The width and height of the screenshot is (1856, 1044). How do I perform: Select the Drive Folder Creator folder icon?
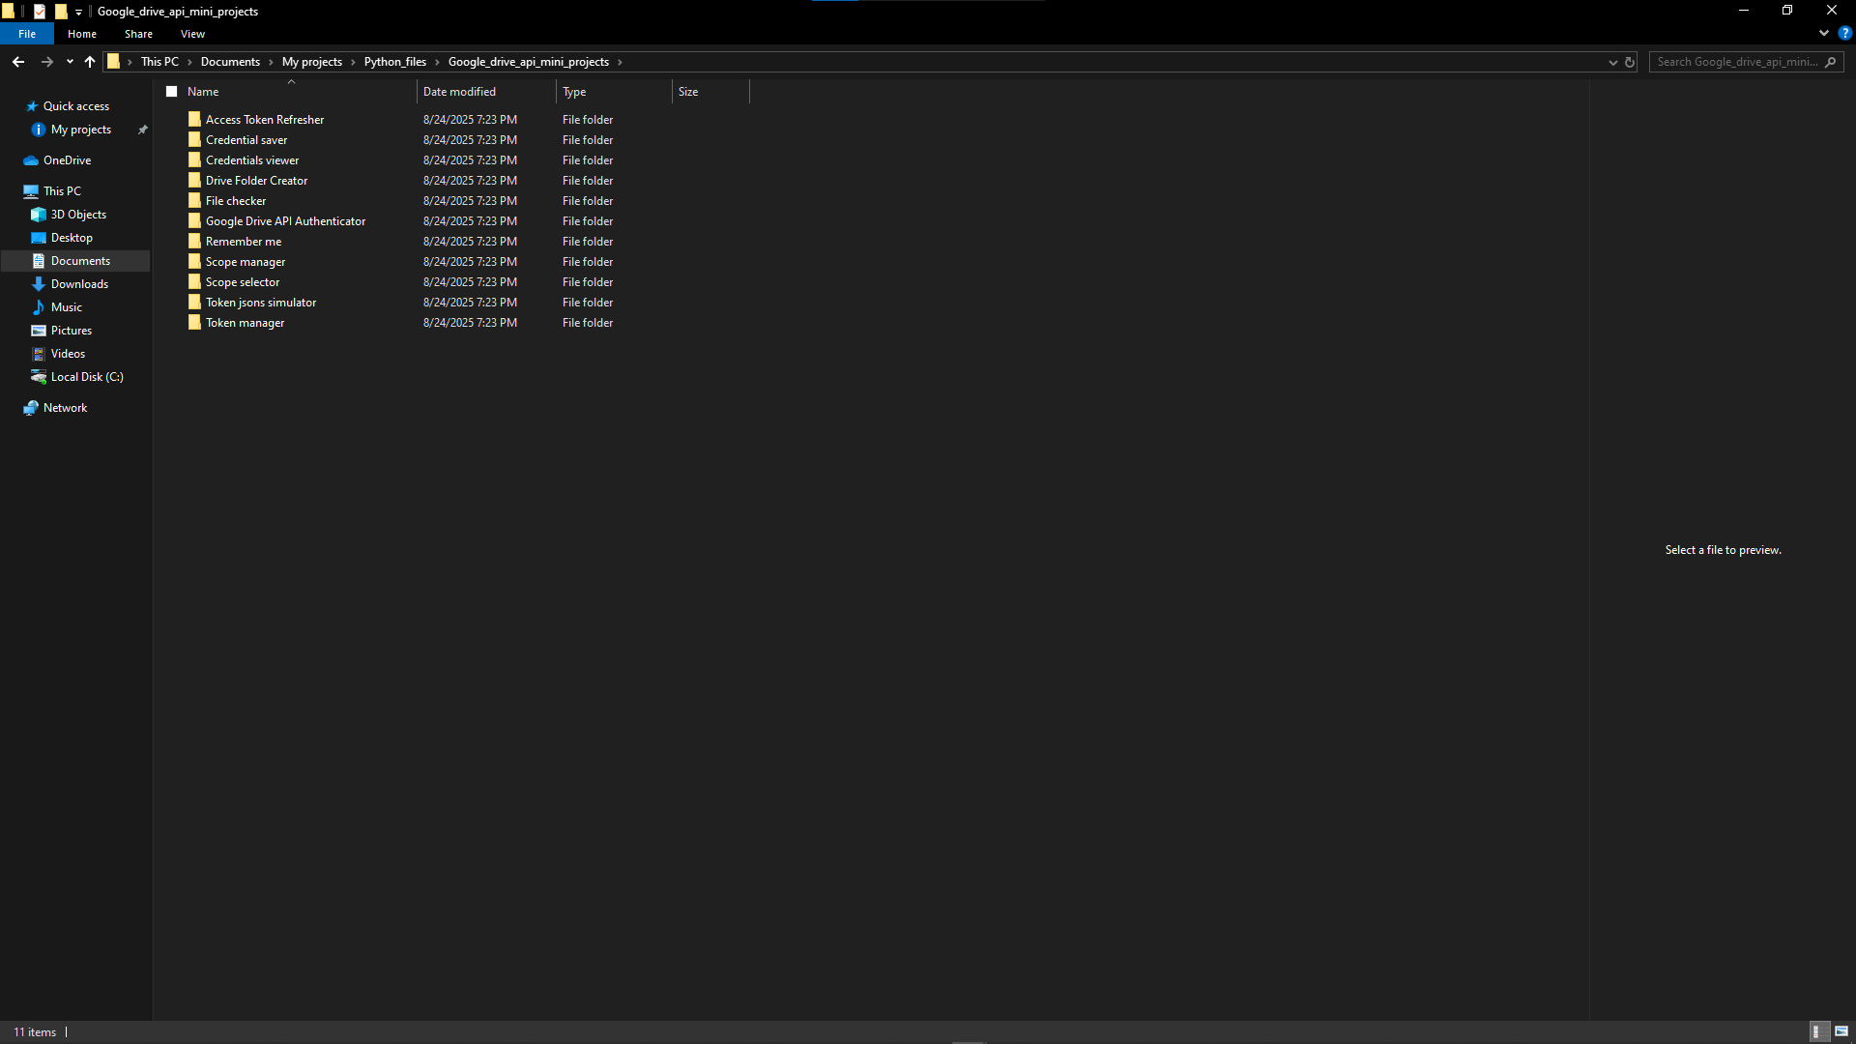(x=194, y=181)
